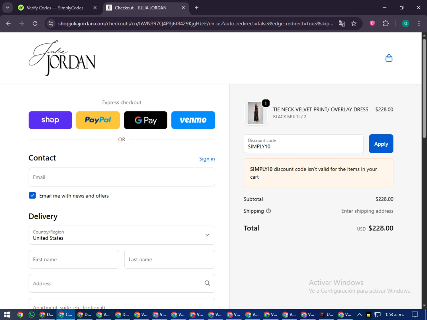427x320 pixels.
Task: Focus the First name field
Action: coord(74,259)
